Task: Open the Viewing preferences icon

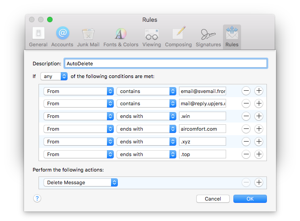Action: point(151,37)
